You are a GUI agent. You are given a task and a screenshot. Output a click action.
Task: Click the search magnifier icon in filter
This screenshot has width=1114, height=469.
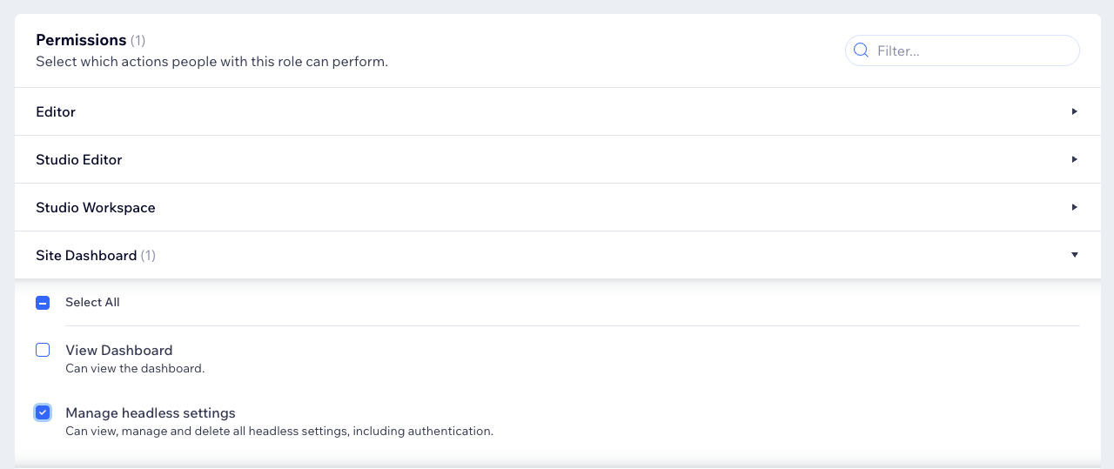[861, 50]
